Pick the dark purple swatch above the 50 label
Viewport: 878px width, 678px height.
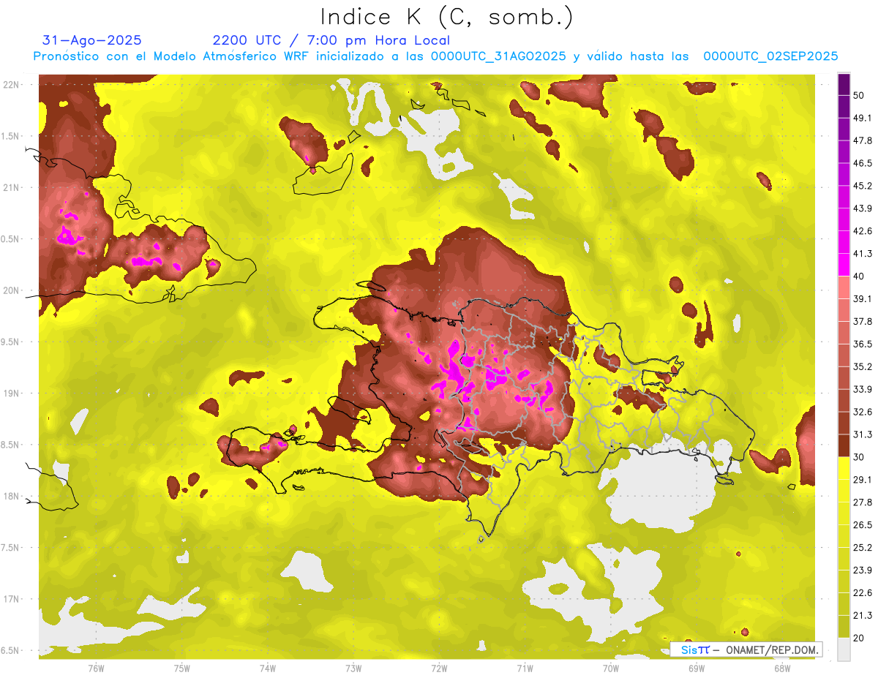pyautogui.click(x=844, y=84)
